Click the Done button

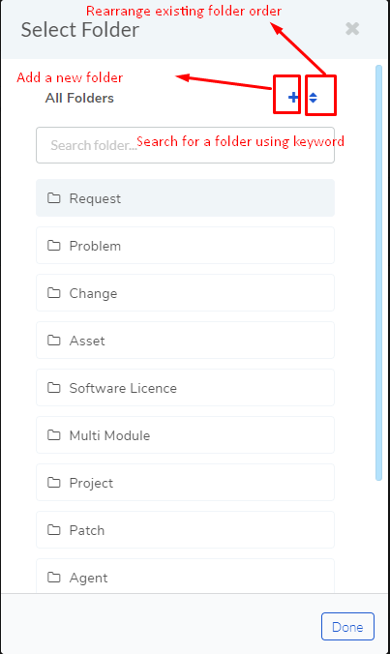347,627
